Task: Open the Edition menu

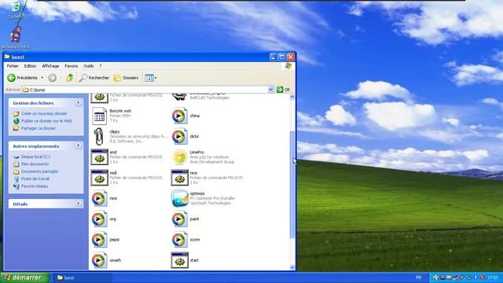Action: pyautogui.click(x=30, y=66)
